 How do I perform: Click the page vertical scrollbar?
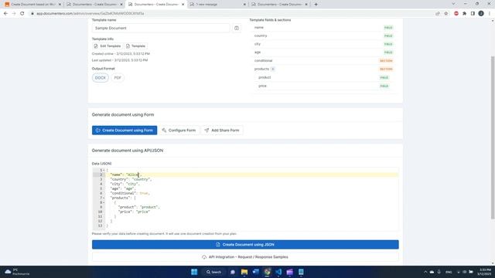click(x=493, y=137)
